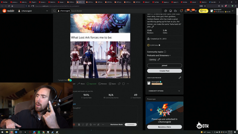Mark the post as Spam
The height and width of the screenshot is (134, 238).
[x=112, y=84]
